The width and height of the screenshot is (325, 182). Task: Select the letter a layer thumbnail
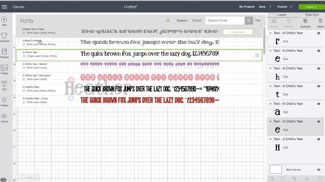[277, 112]
